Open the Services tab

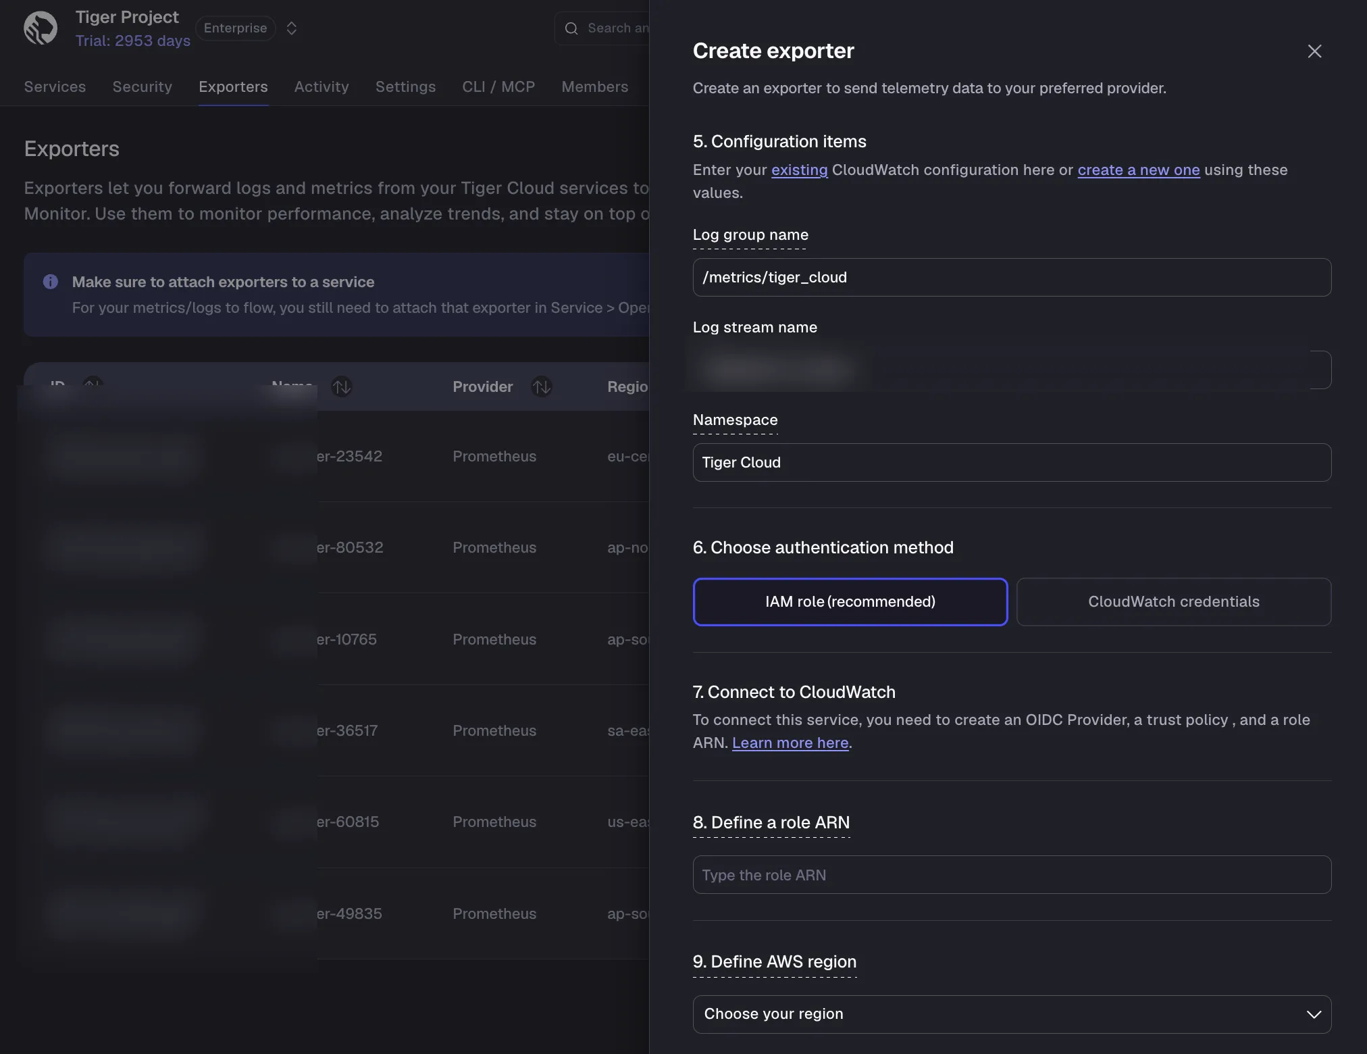55,86
